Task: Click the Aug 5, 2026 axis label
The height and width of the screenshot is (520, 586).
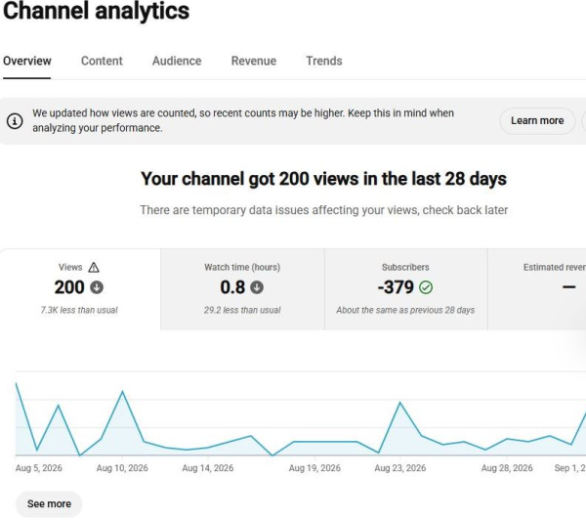Action: [x=38, y=468]
